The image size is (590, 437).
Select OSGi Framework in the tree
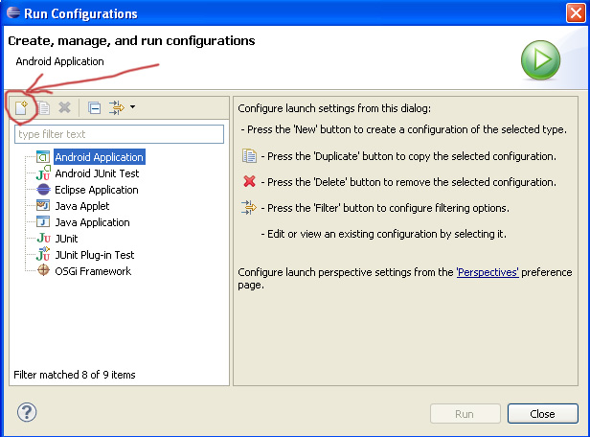tap(93, 271)
